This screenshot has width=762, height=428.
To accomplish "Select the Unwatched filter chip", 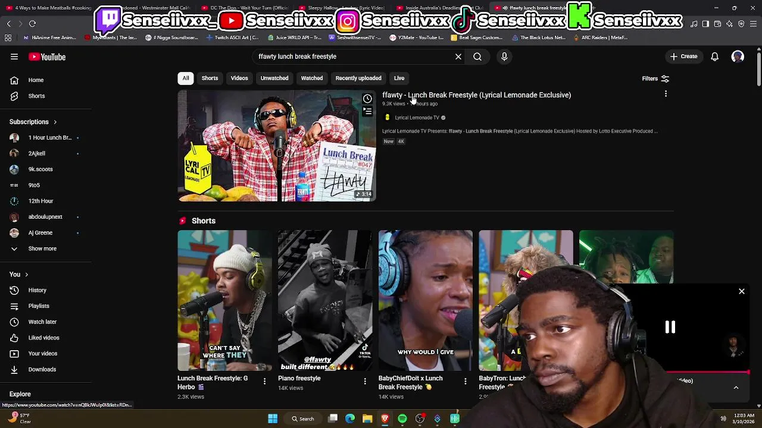I will click(274, 78).
